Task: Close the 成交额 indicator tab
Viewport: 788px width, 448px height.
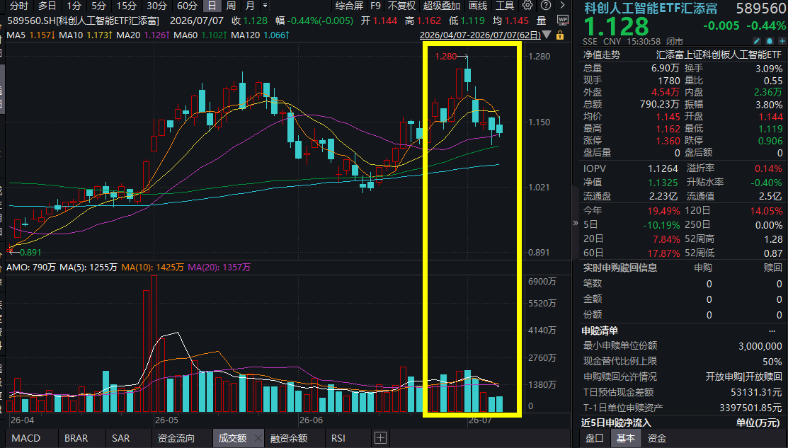Action: tap(257, 438)
